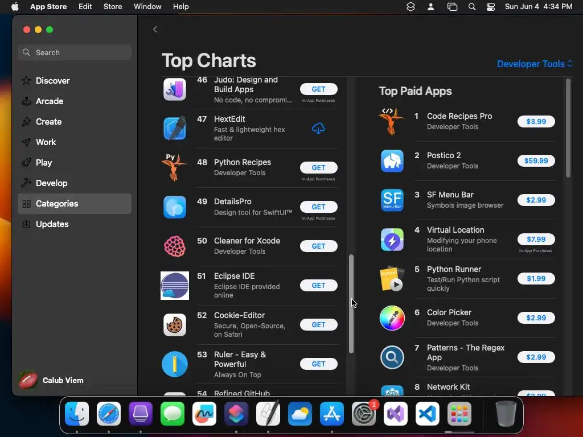Image resolution: width=583 pixels, height=437 pixels.
Task: Open Weather app from the Dock
Action: coord(300,414)
